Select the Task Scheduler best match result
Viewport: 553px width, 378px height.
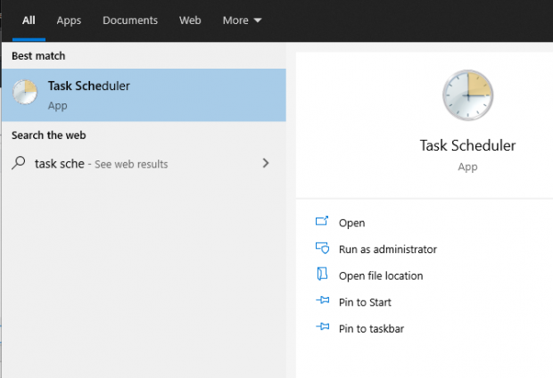point(144,95)
